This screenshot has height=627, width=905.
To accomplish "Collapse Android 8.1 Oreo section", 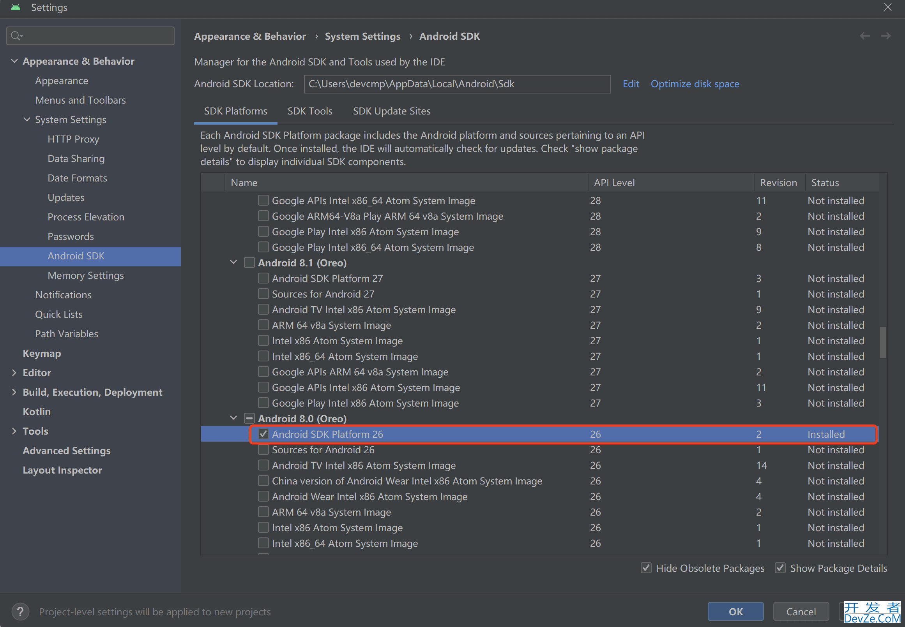I will [232, 263].
